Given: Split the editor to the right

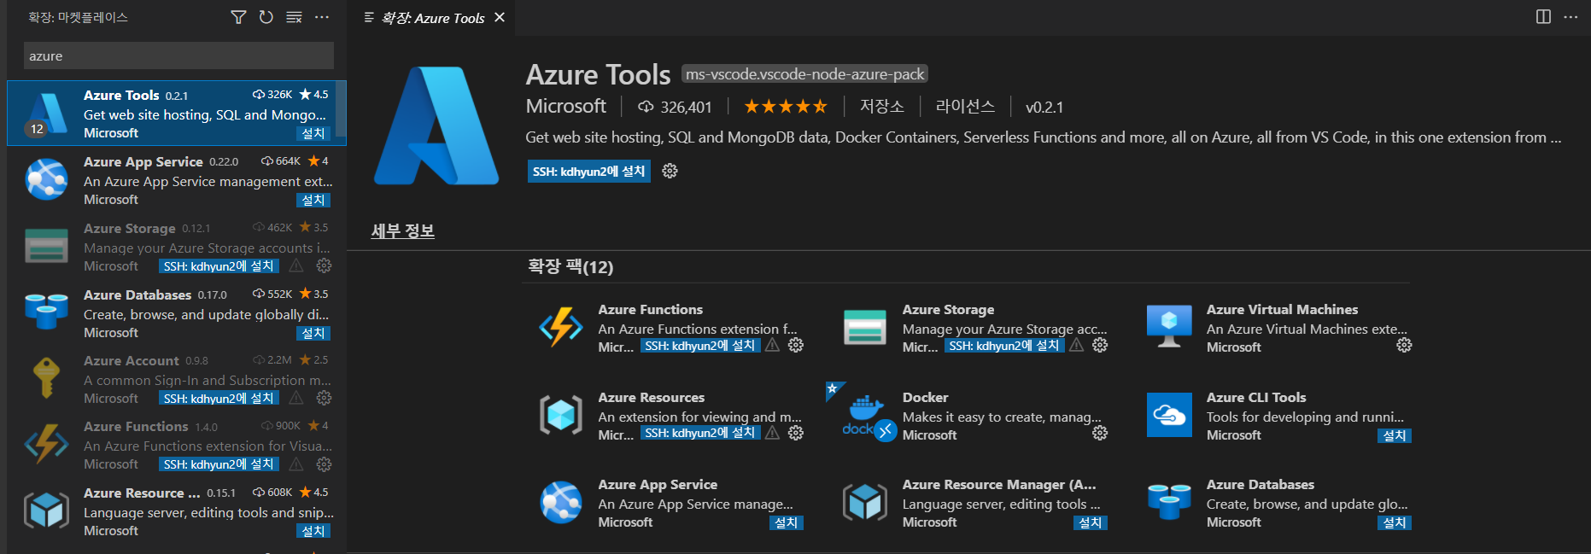Looking at the screenshot, I should click(1543, 17).
